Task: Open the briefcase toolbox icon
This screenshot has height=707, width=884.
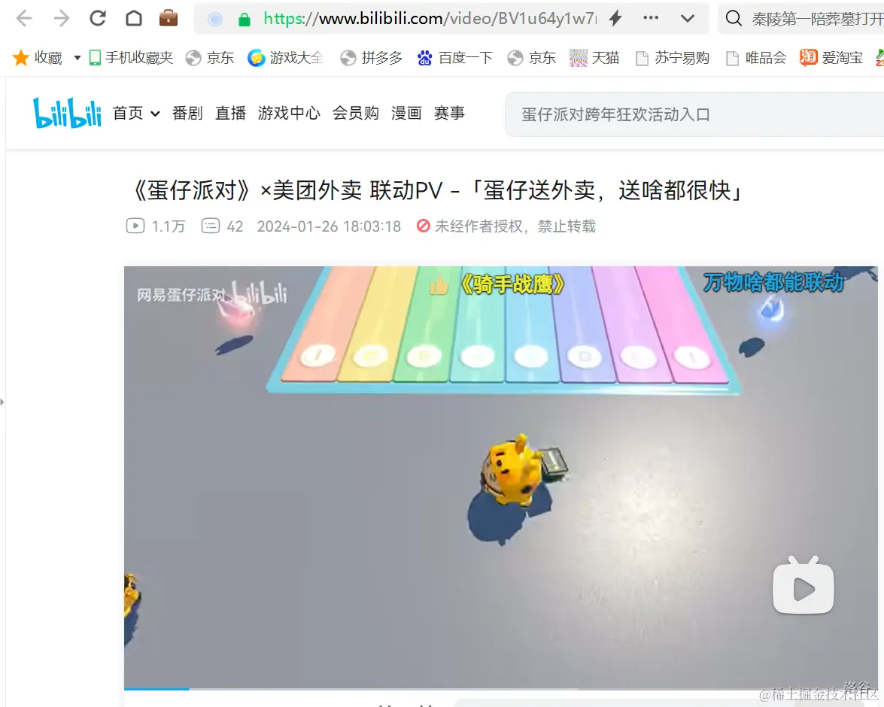Action: [x=169, y=18]
